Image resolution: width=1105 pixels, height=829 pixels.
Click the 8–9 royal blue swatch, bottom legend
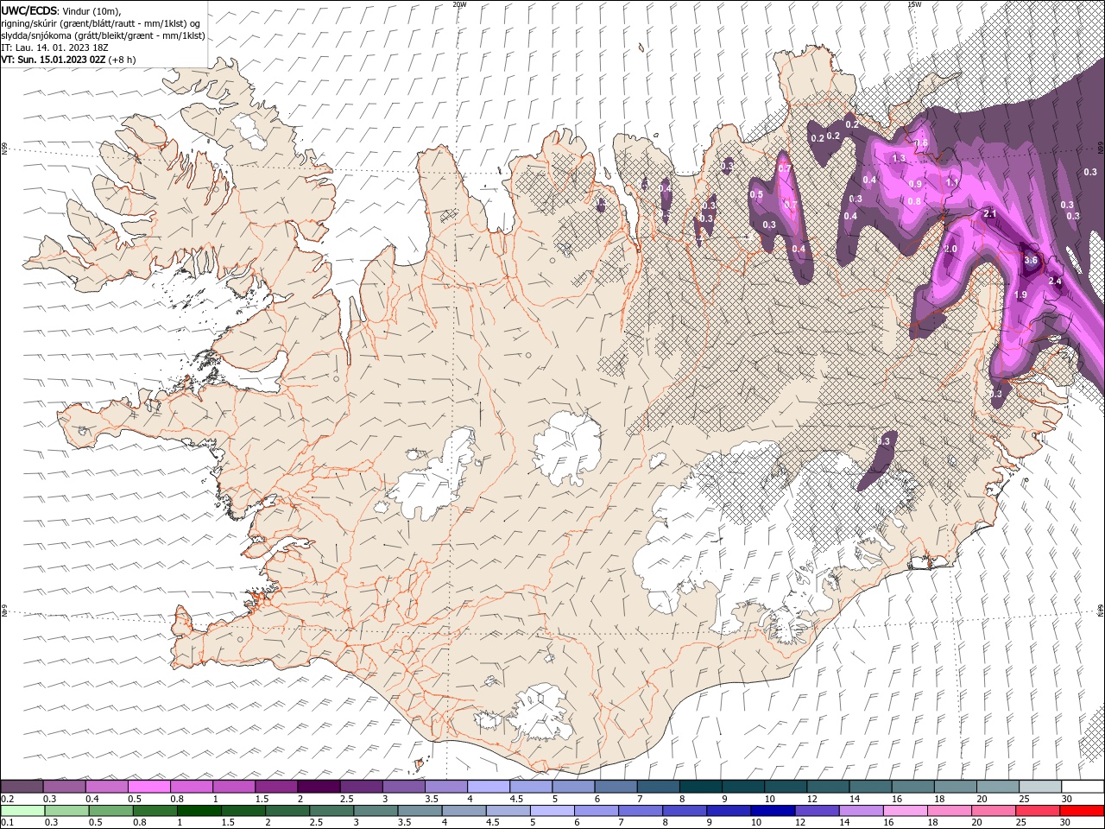(685, 810)
